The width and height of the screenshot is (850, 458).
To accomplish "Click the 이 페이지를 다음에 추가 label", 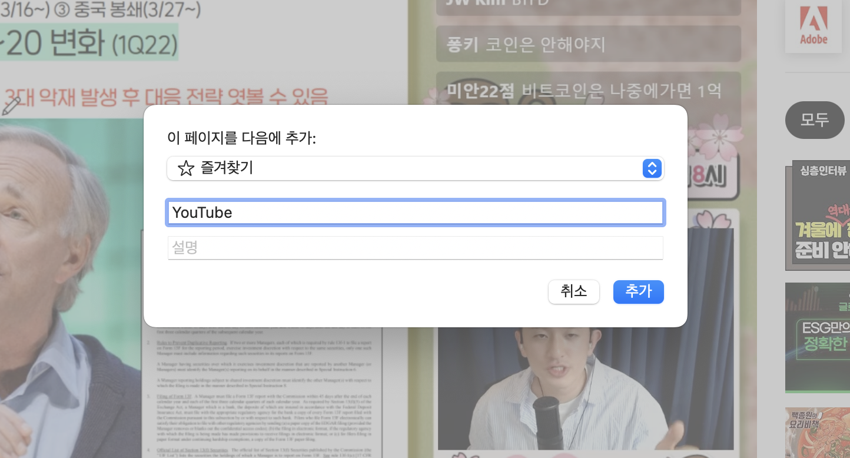I will point(242,138).
